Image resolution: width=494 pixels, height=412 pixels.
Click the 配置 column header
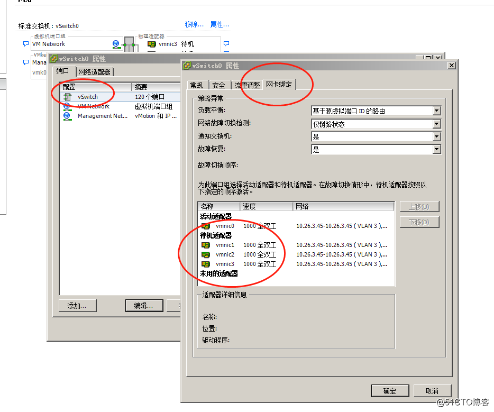[x=96, y=87]
